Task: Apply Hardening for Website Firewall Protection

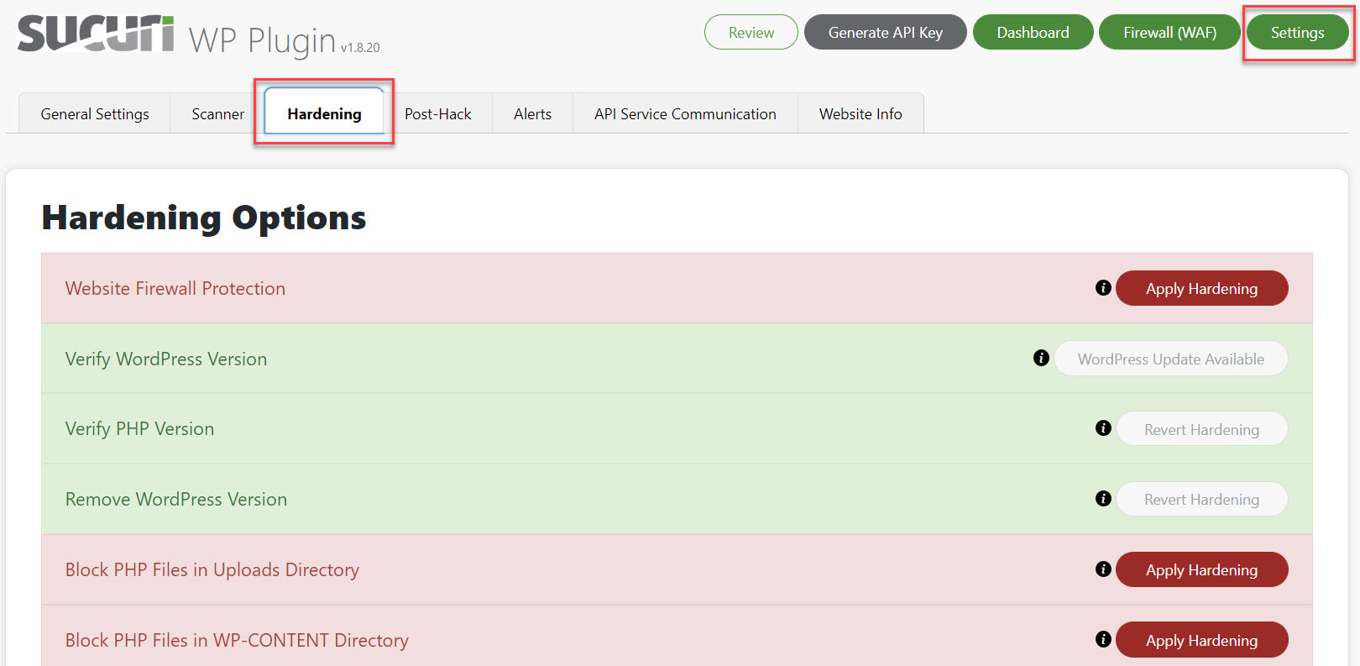Action: point(1201,288)
